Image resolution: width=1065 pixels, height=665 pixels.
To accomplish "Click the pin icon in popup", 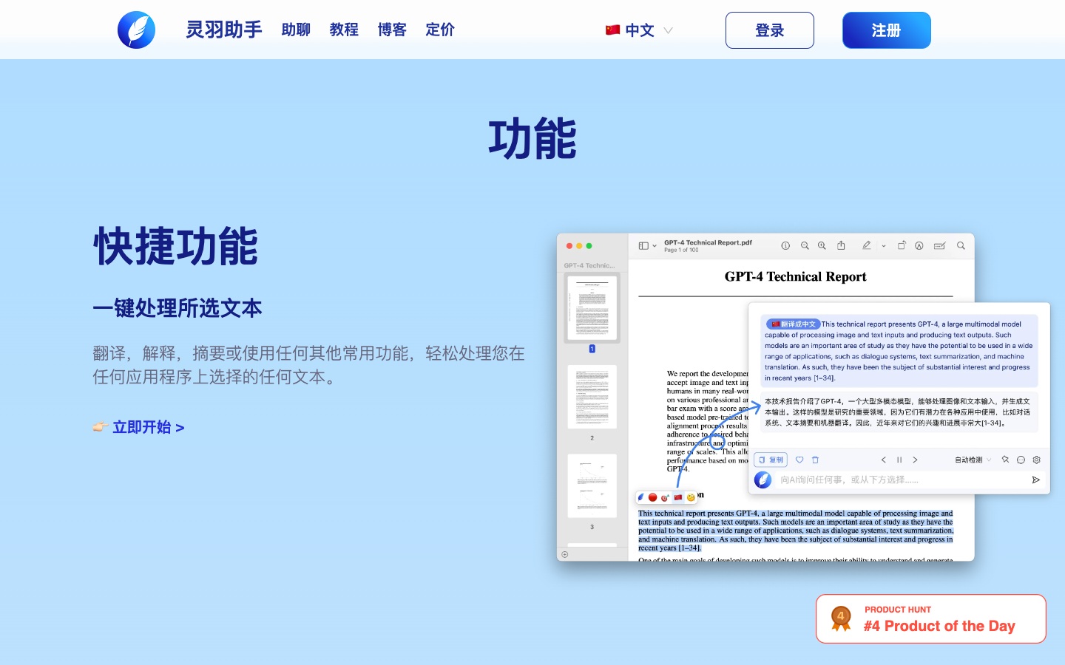I will coord(1005,460).
